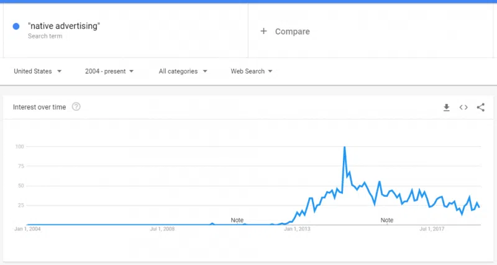Image resolution: width=497 pixels, height=265 pixels.
Task: Click the Jan 1, 2004 axis label
Action: click(x=27, y=230)
